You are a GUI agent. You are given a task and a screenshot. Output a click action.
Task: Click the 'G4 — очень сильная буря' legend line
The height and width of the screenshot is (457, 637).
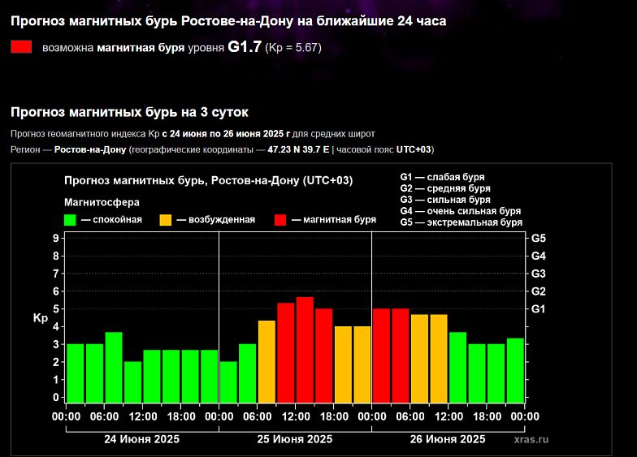click(x=460, y=211)
